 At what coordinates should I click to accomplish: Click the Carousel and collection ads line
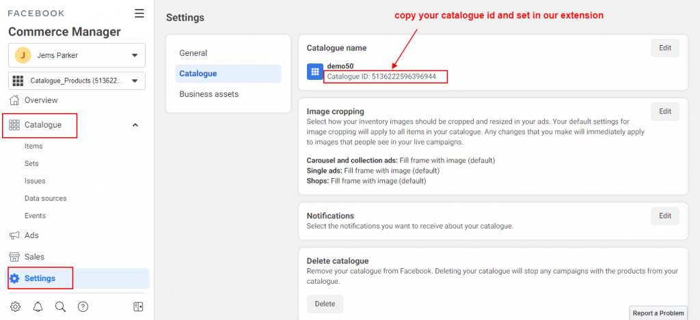pyautogui.click(x=401, y=160)
